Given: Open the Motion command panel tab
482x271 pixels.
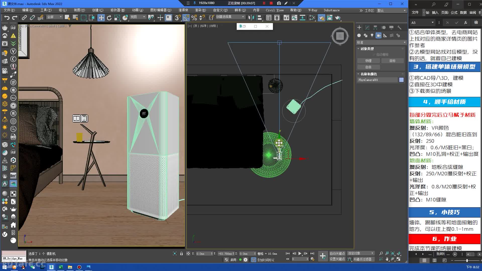Looking at the screenshot, I should point(383,27).
